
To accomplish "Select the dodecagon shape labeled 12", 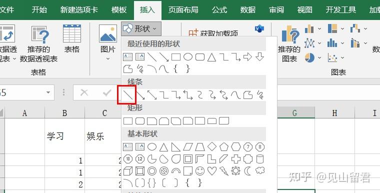I will click(140, 159).
